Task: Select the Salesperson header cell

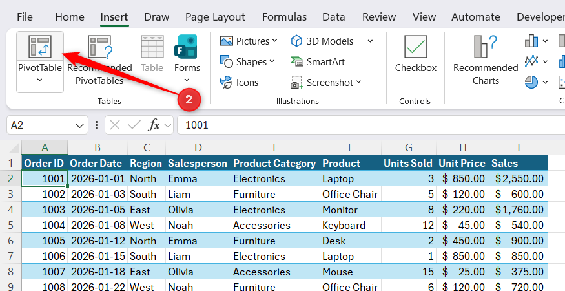Action: 198,163
